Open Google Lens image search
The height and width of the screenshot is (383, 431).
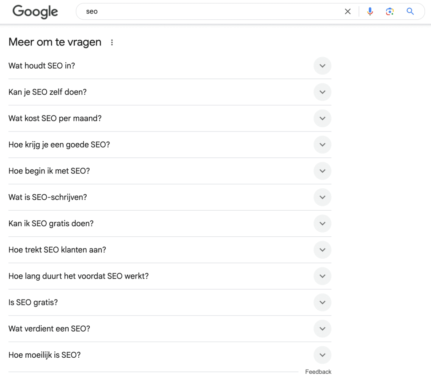(390, 11)
